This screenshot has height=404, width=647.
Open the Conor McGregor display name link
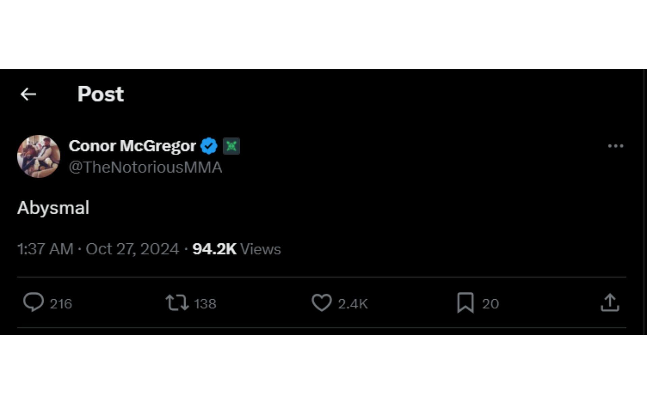point(132,146)
